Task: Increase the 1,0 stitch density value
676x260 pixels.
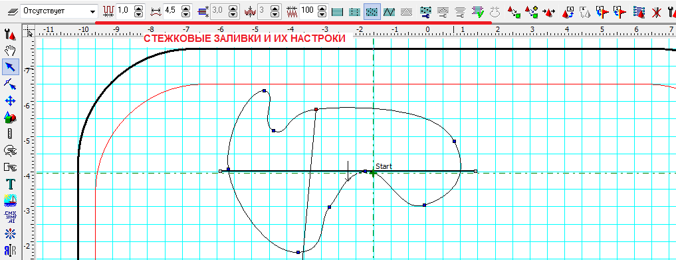Action: [138, 9]
